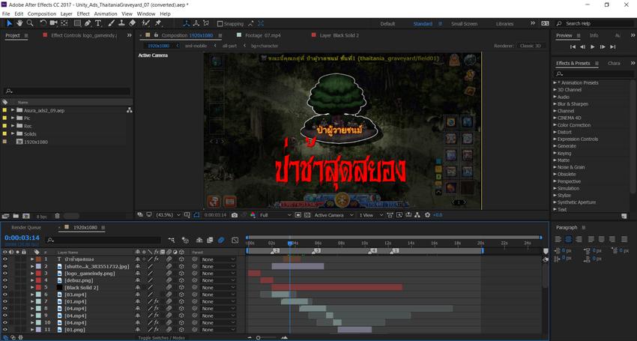The height and width of the screenshot is (341, 637).
Task: Select the Selection arrow tool
Action: click(x=9, y=23)
